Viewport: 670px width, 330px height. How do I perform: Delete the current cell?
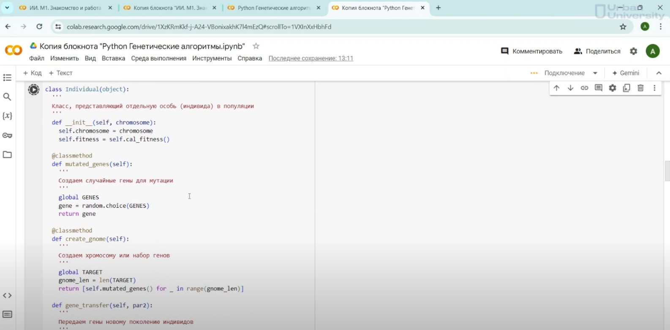[640, 88]
